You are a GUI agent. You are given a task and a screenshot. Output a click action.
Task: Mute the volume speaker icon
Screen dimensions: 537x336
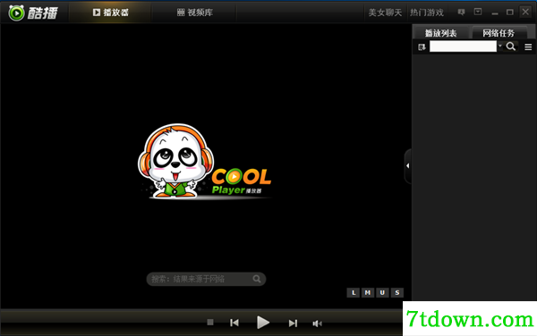(x=317, y=323)
